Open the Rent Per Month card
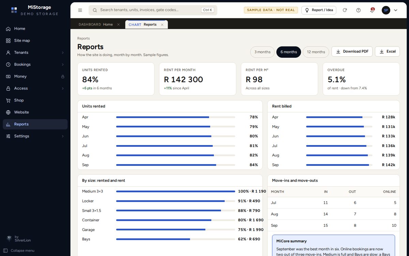This screenshot has height=256, width=409. pyautogui.click(x=198, y=79)
